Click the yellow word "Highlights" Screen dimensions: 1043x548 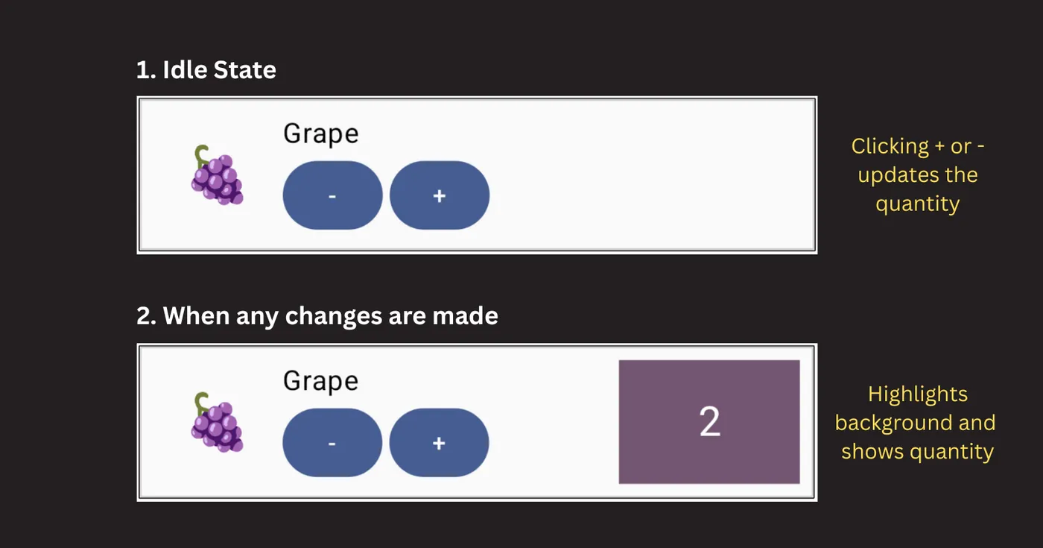tap(918, 394)
